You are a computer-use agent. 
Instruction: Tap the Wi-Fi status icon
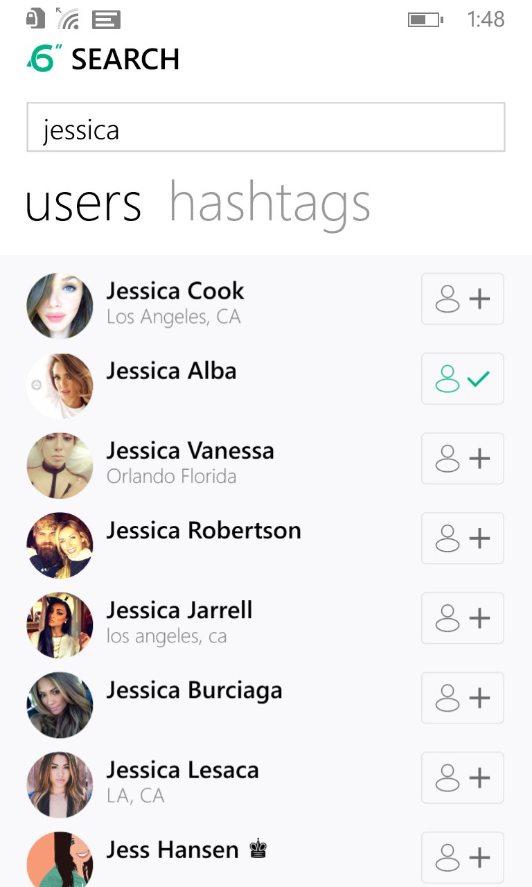67,19
